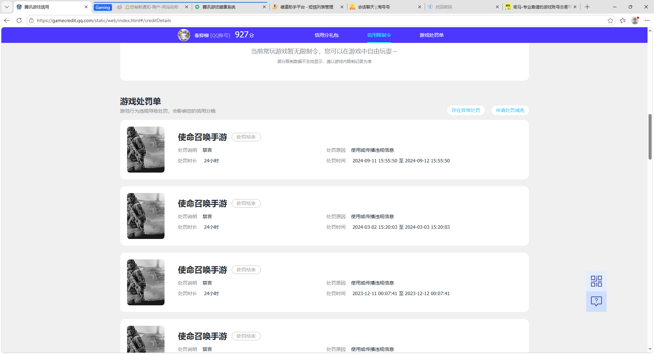The height and width of the screenshot is (354, 654).
Task: View site information lock icon
Action: tap(31, 20)
